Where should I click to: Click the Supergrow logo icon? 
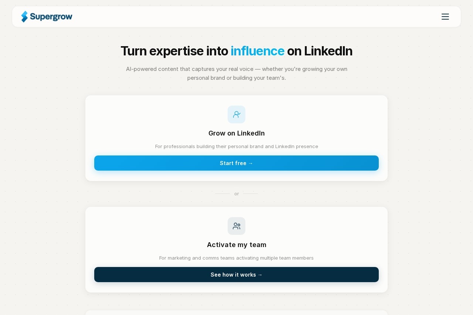click(24, 17)
